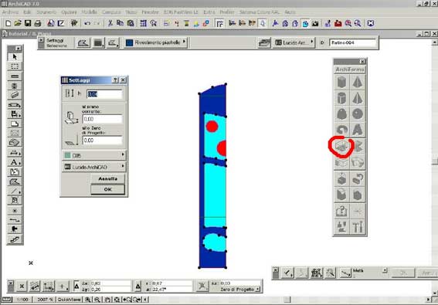Image resolution: width=438 pixels, height=305 pixels.
Task: Click the Save floppy disk toolbar icon
Action: tap(28, 23)
